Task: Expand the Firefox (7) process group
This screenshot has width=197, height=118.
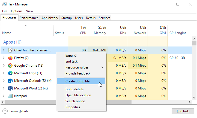Action: pos(4,58)
